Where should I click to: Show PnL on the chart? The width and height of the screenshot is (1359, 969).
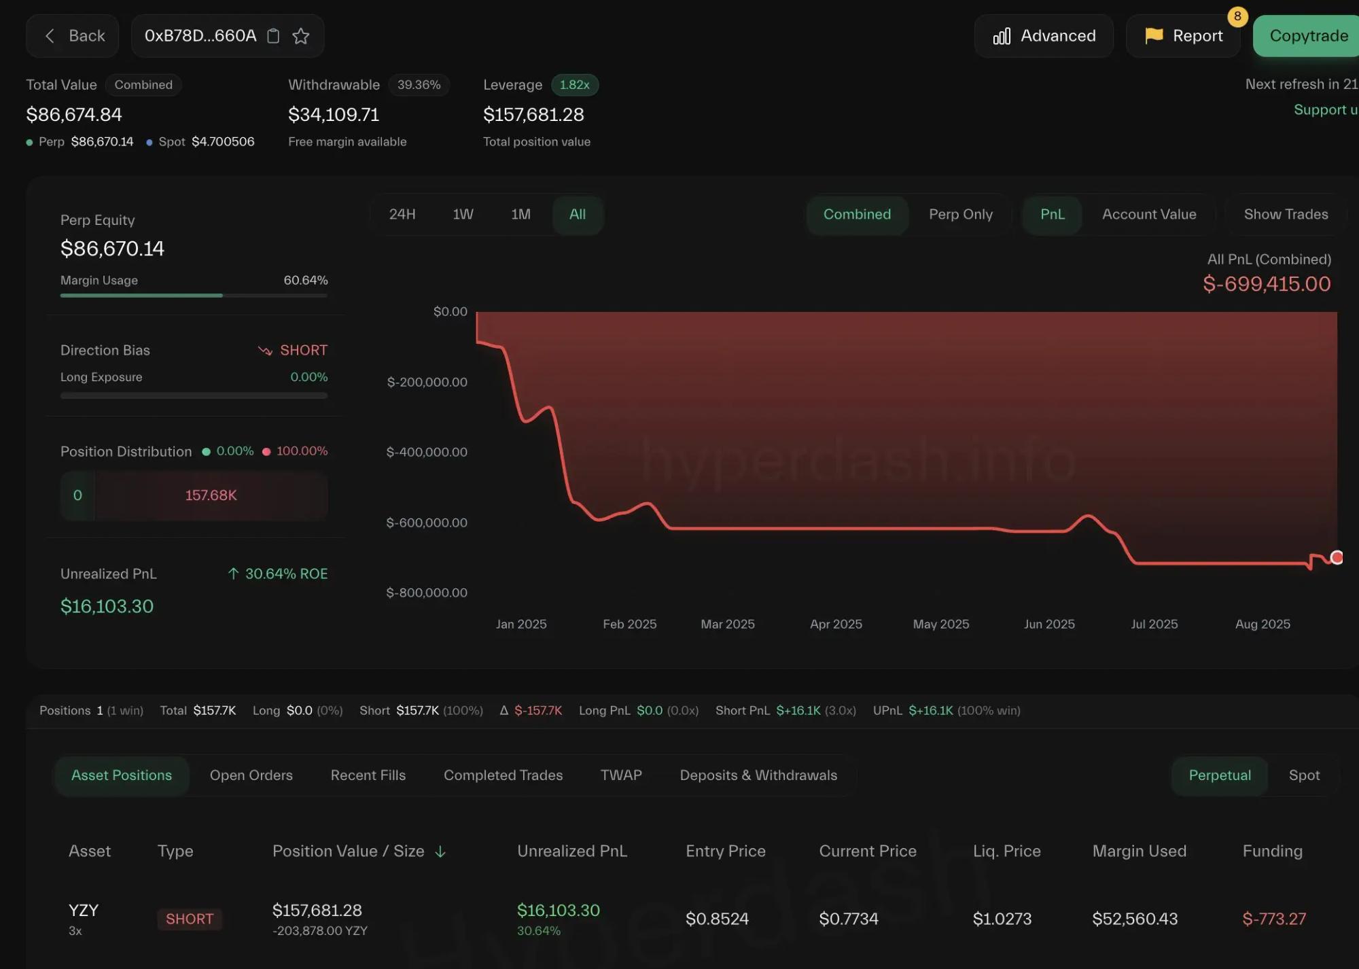click(x=1053, y=215)
